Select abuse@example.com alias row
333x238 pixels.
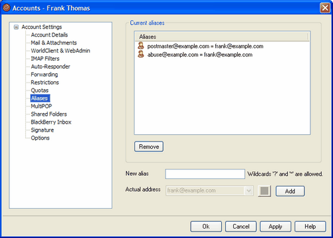(195, 54)
